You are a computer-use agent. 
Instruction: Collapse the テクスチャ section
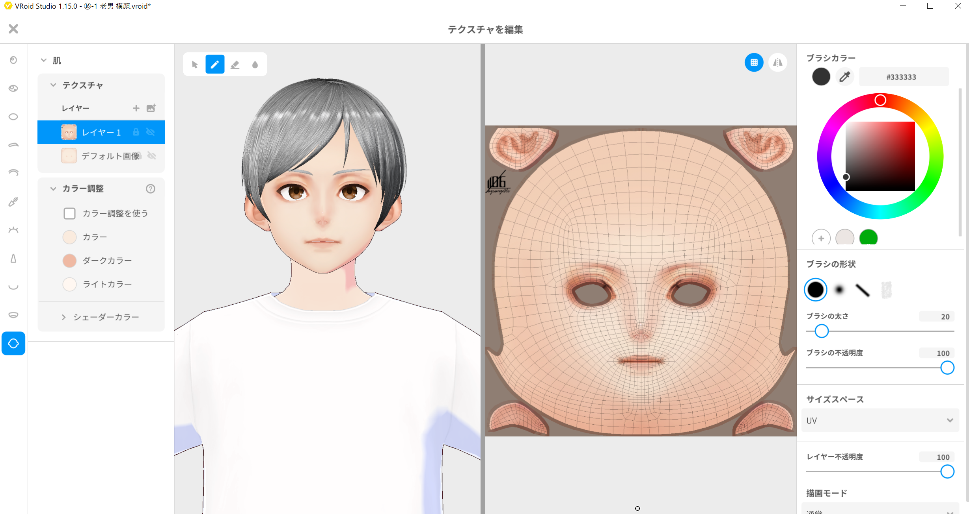click(x=53, y=85)
